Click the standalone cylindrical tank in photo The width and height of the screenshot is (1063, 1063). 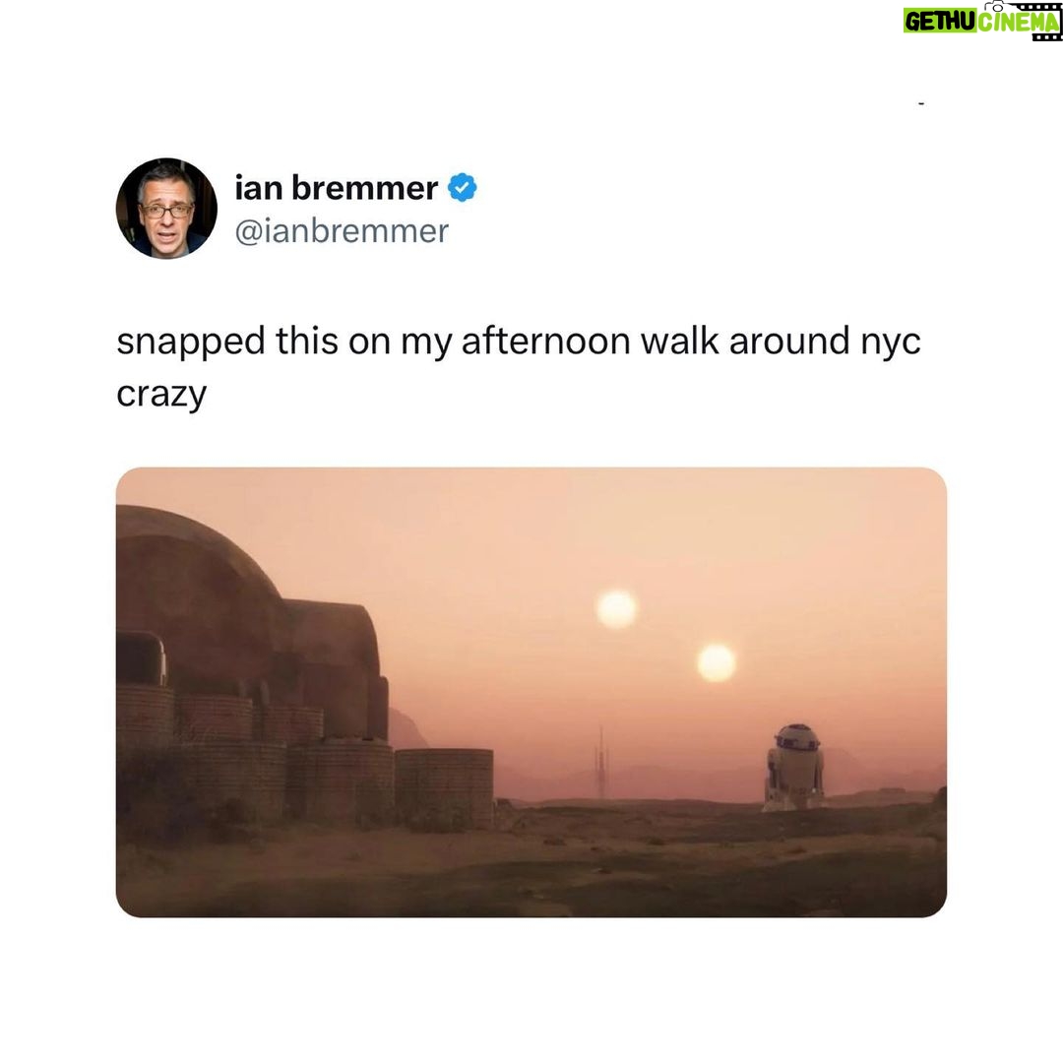coord(444,789)
